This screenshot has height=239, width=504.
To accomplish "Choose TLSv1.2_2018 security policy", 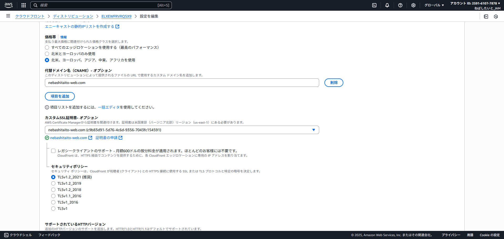I will click(53, 190).
